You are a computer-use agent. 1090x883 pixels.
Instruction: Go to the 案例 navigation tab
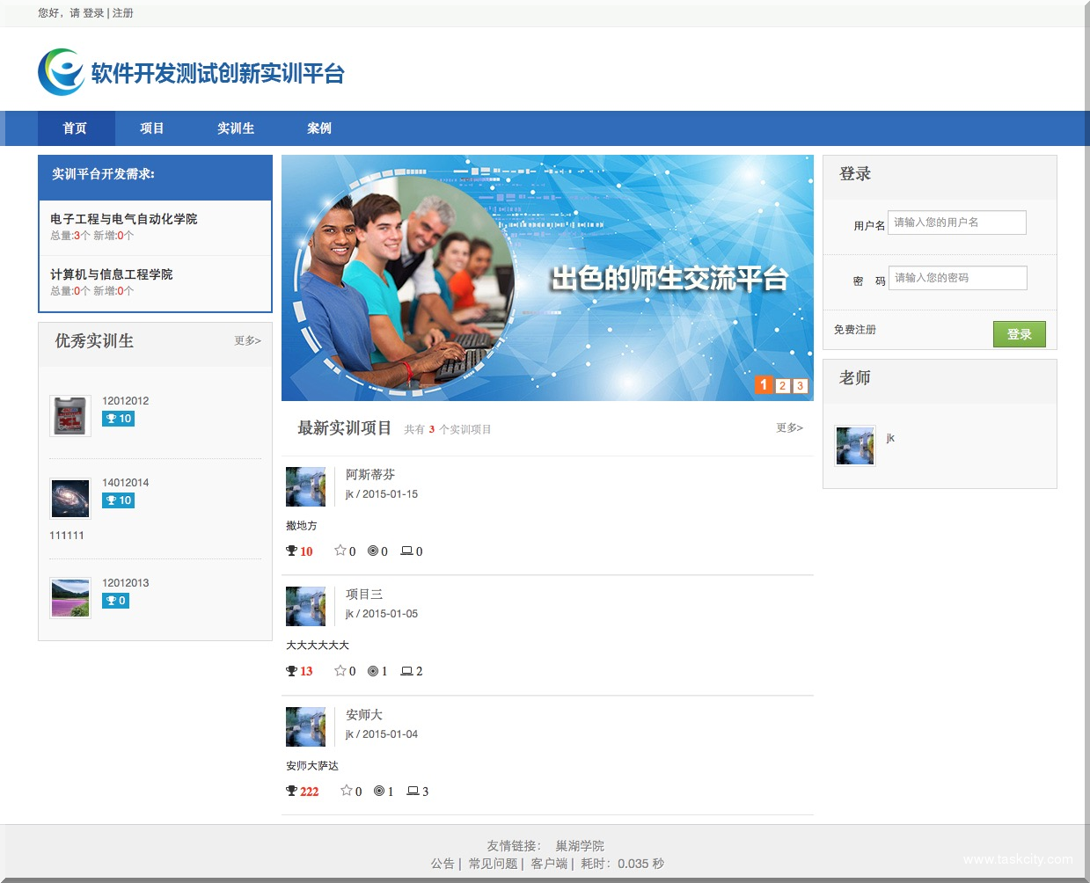click(x=319, y=128)
